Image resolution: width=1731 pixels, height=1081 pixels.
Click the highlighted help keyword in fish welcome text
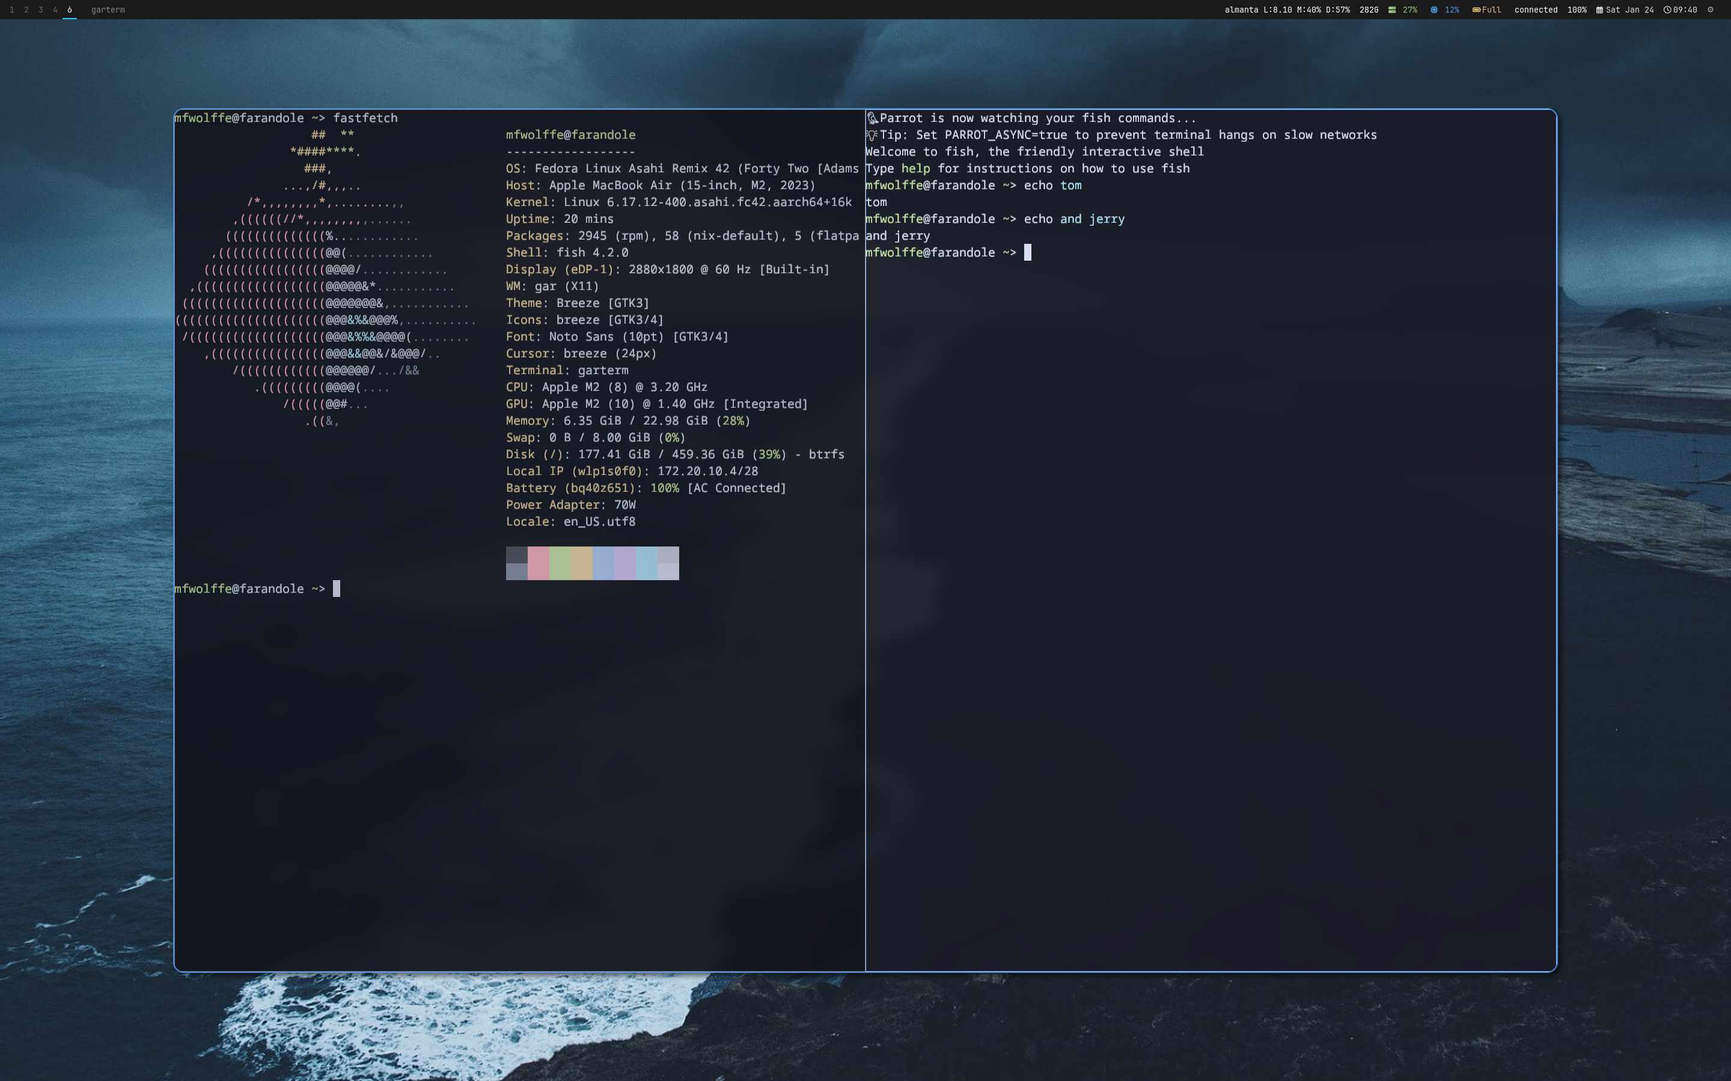point(915,168)
